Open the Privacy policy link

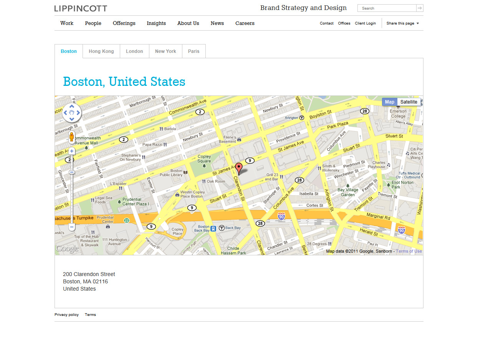tap(66, 315)
